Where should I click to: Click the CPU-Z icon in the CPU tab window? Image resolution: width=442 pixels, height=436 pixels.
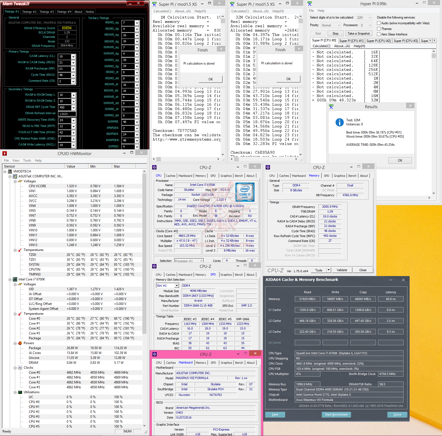[x=154, y=167]
